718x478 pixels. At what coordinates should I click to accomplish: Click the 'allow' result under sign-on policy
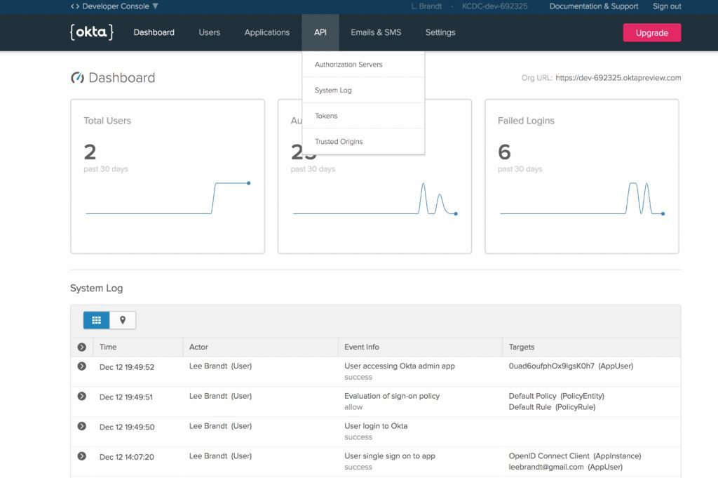point(353,407)
